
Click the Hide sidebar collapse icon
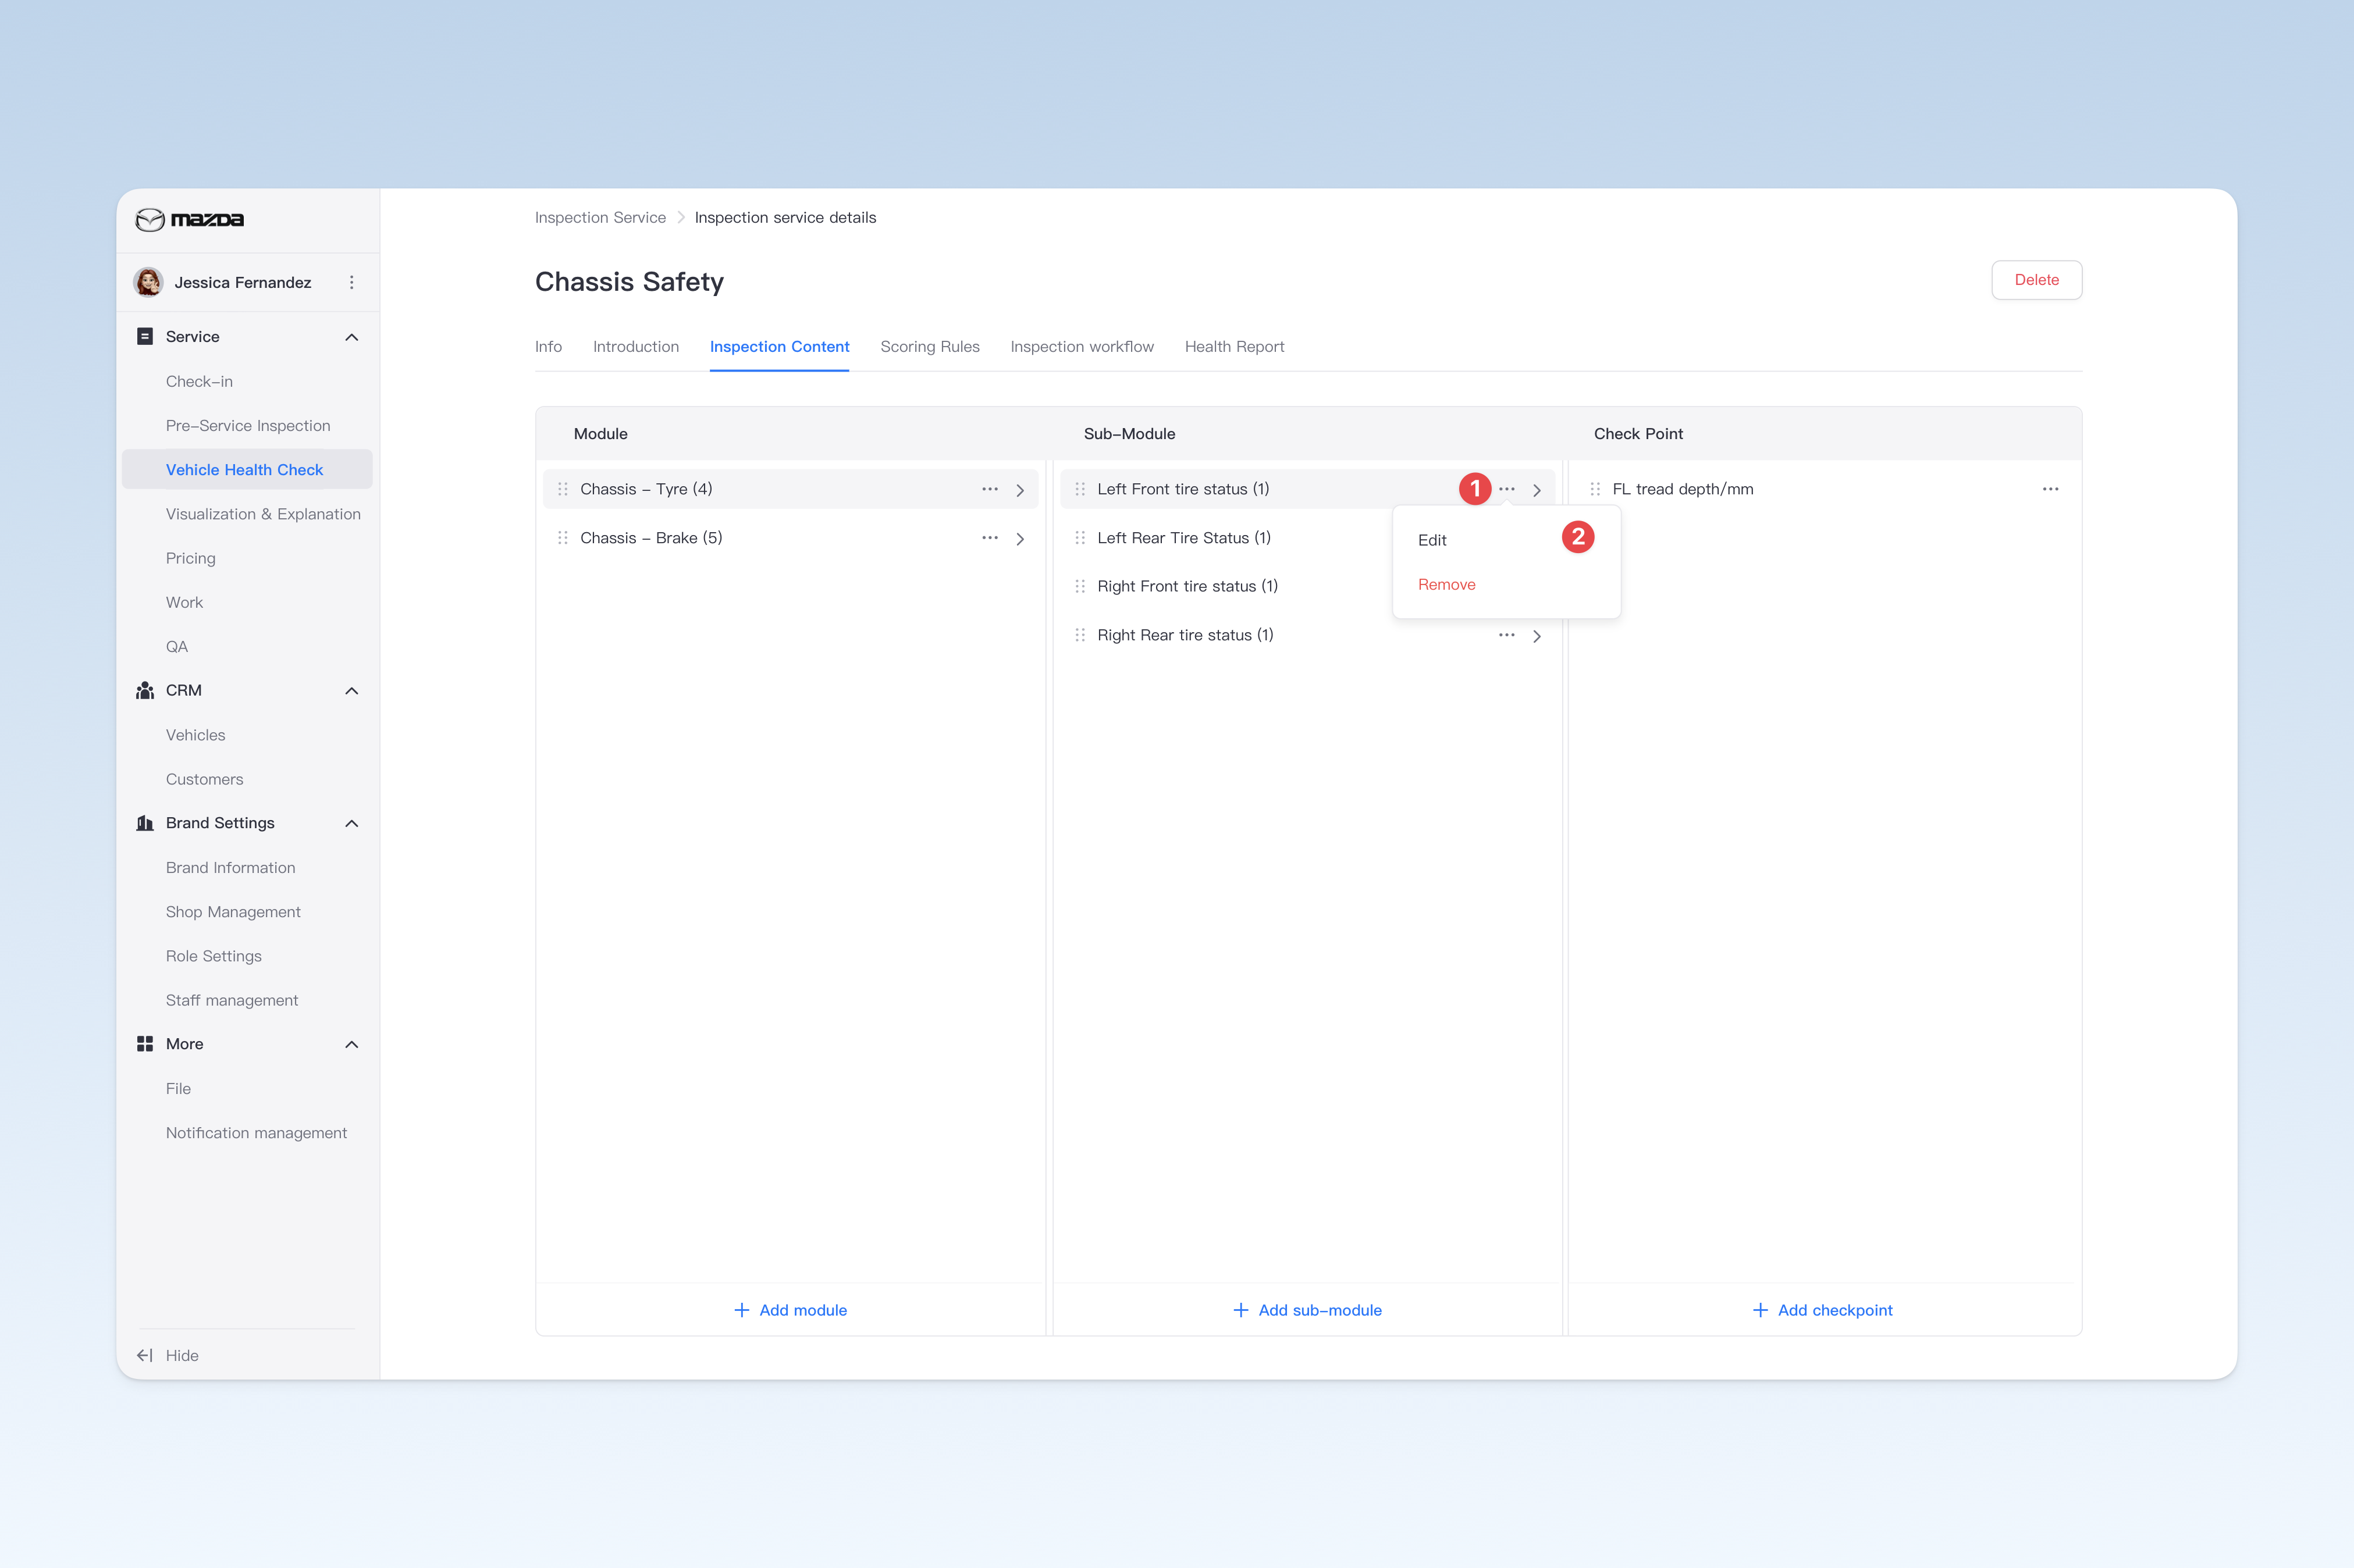pyautogui.click(x=145, y=1355)
